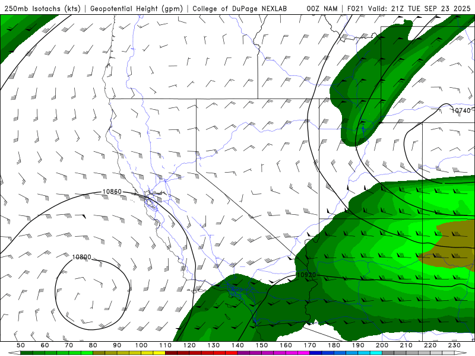This screenshot has width=475, height=356.
Task: Select the 70 value on the color scale
Action: click(69, 345)
